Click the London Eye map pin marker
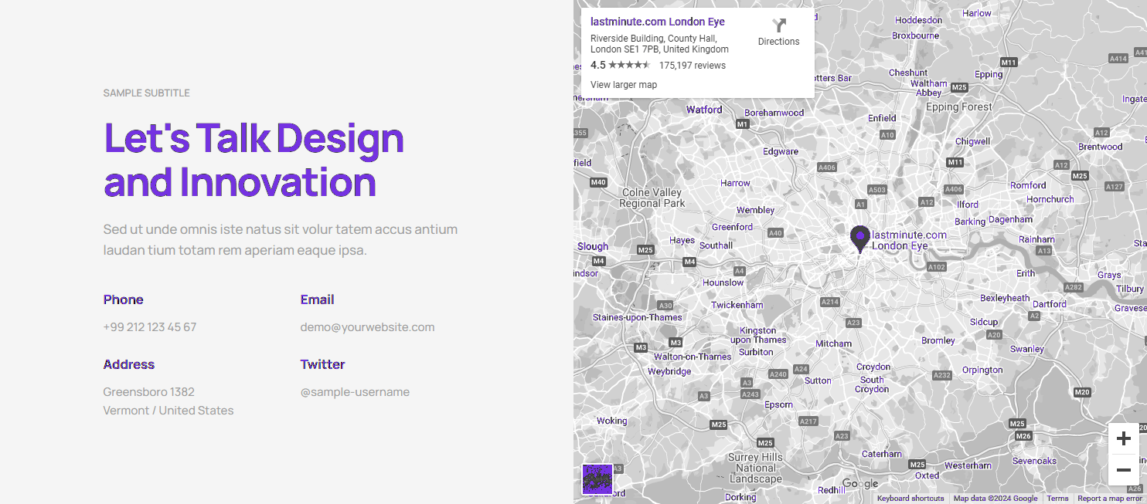Screen dimensions: 1147x504 click(859, 238)
